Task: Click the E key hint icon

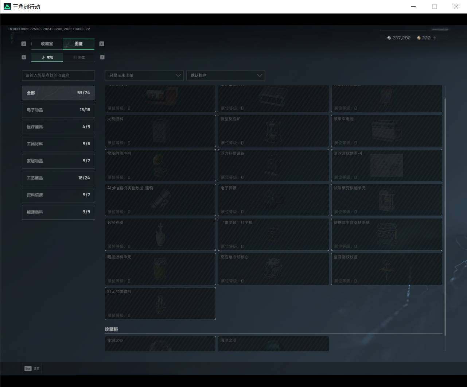Action: (x=102, y=44)
